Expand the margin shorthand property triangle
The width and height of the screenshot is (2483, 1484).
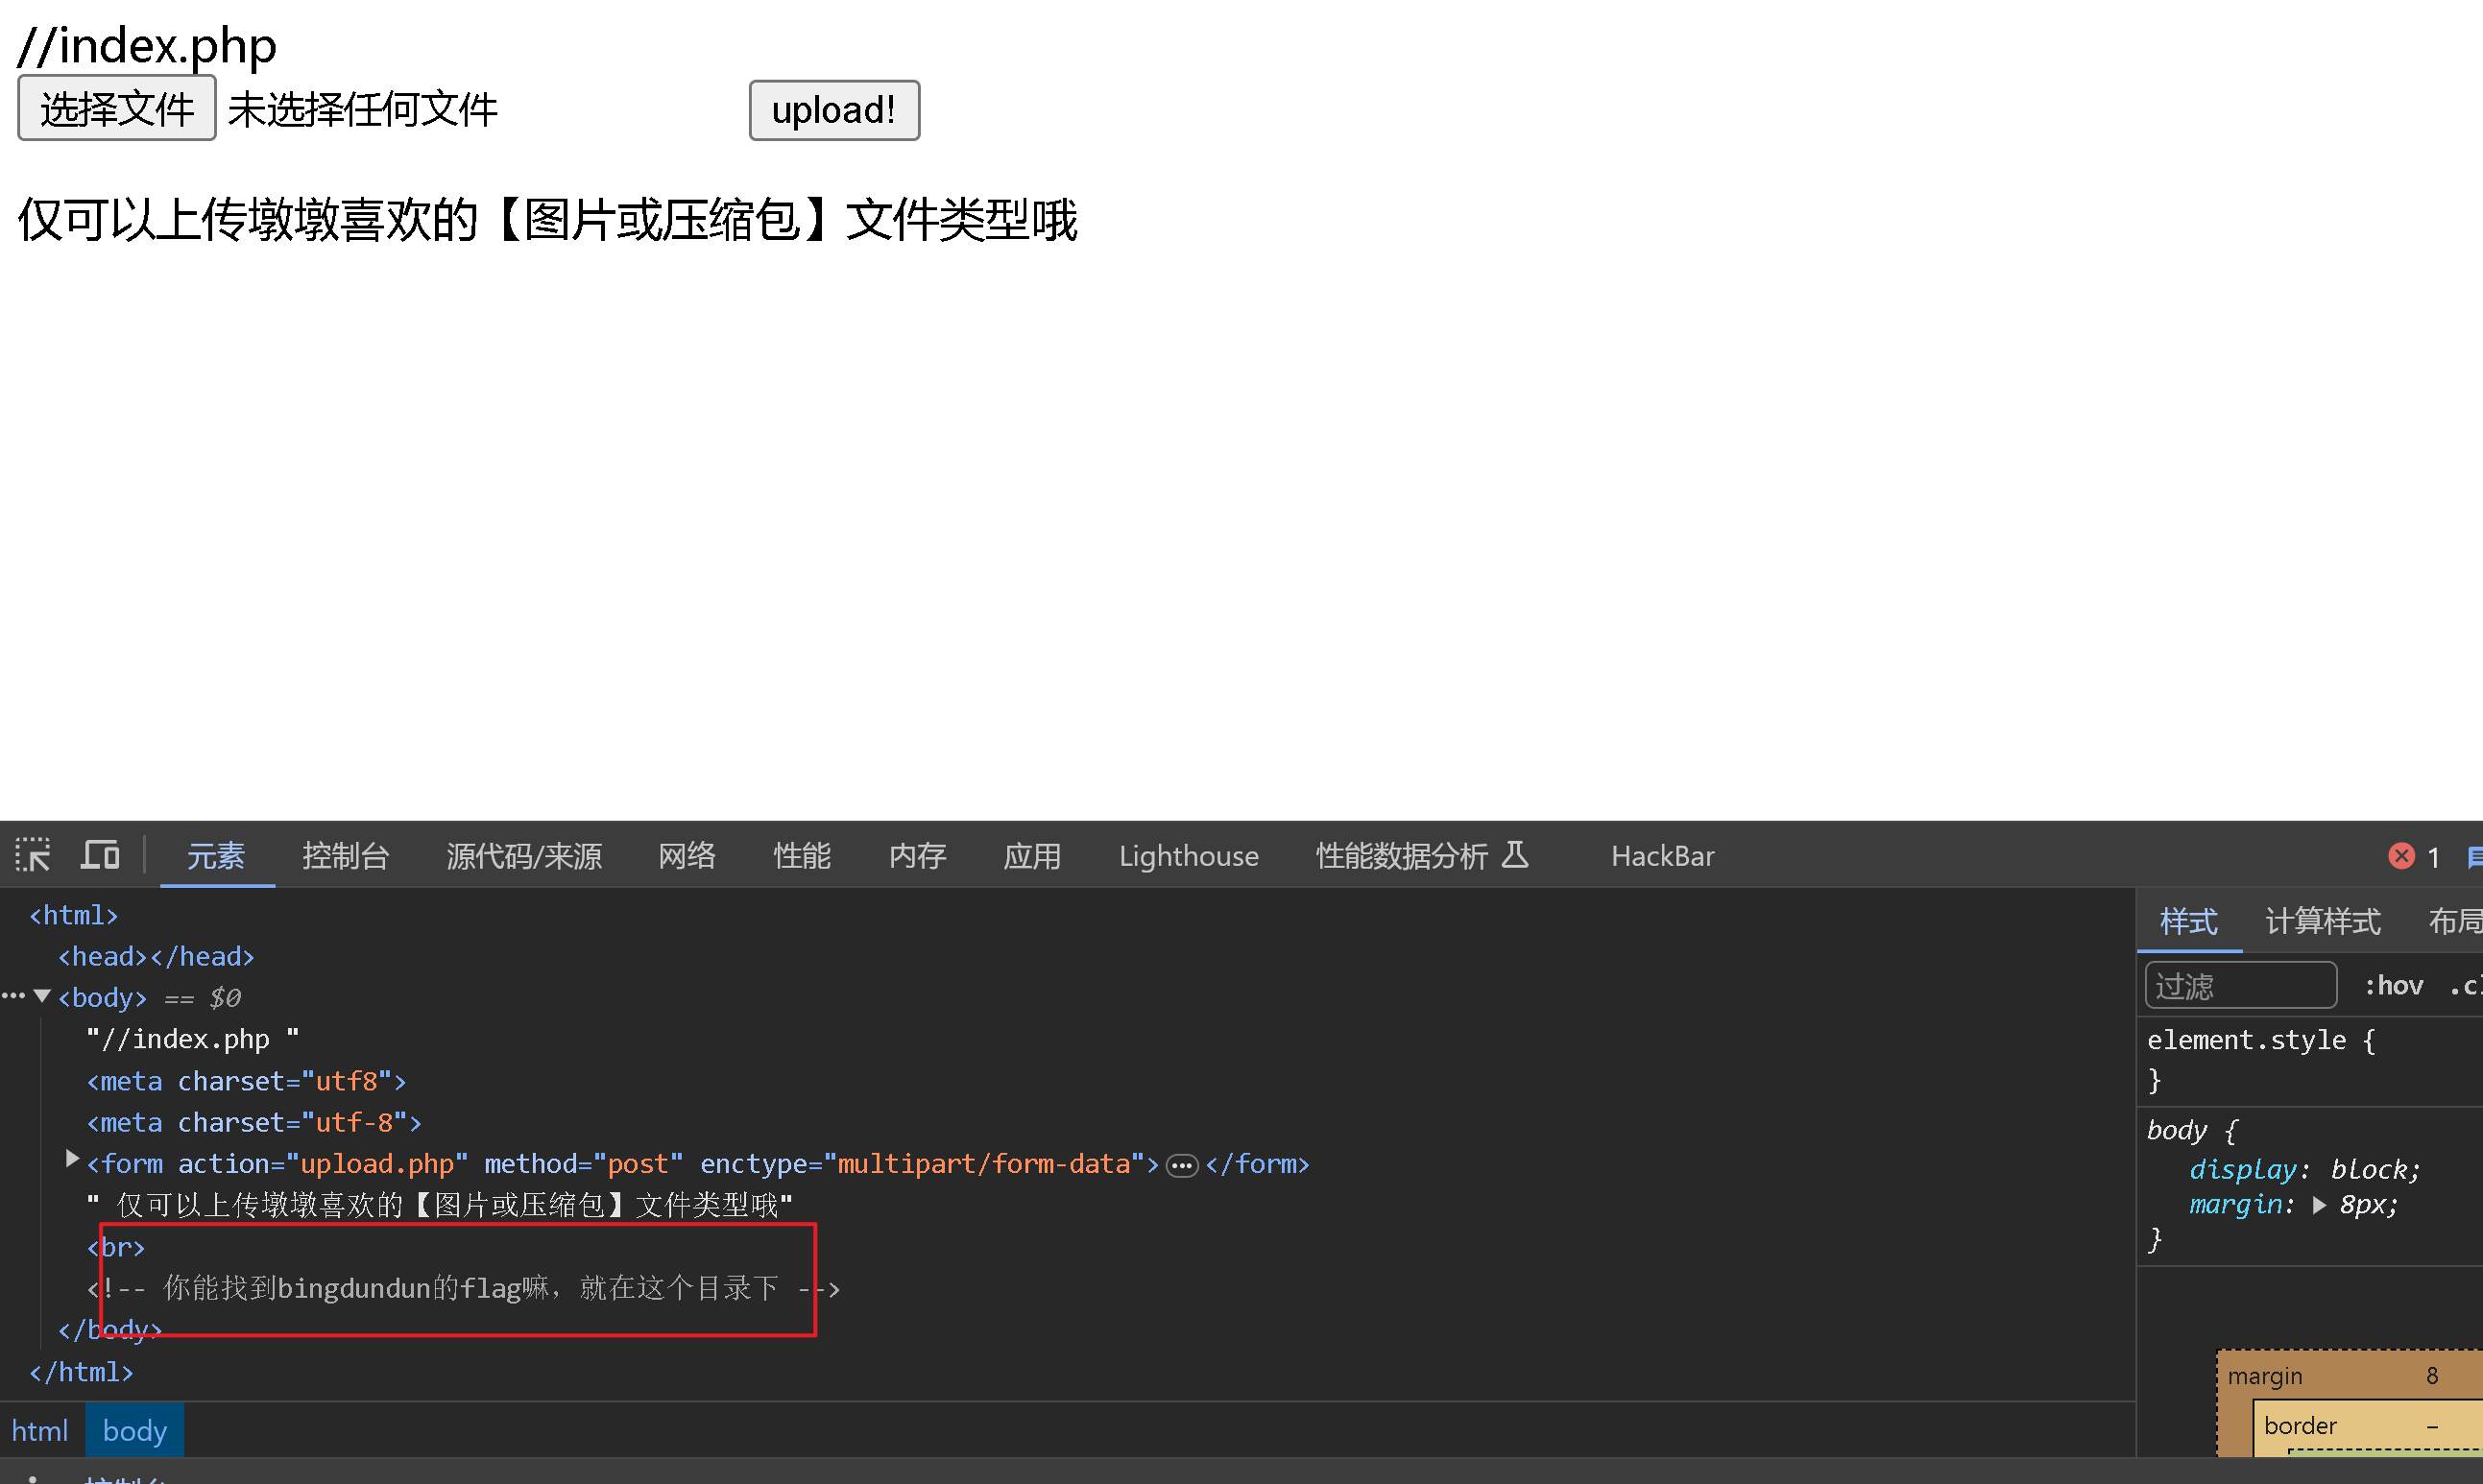(2320, 1205)
